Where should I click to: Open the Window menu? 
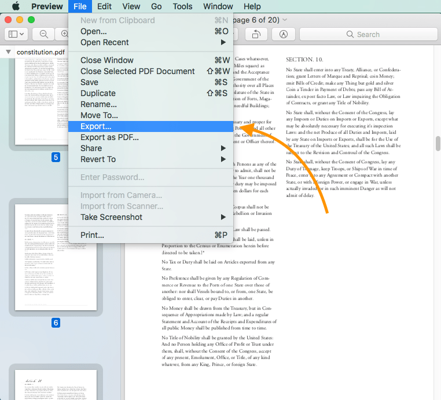click(x=218, y=6)
